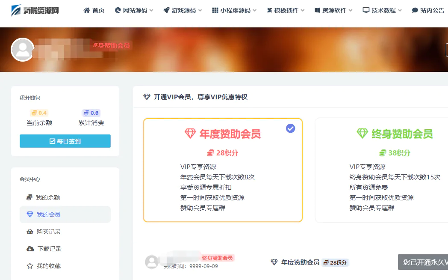Click the expiry date 9999-09-09

(x=203, y=266)
